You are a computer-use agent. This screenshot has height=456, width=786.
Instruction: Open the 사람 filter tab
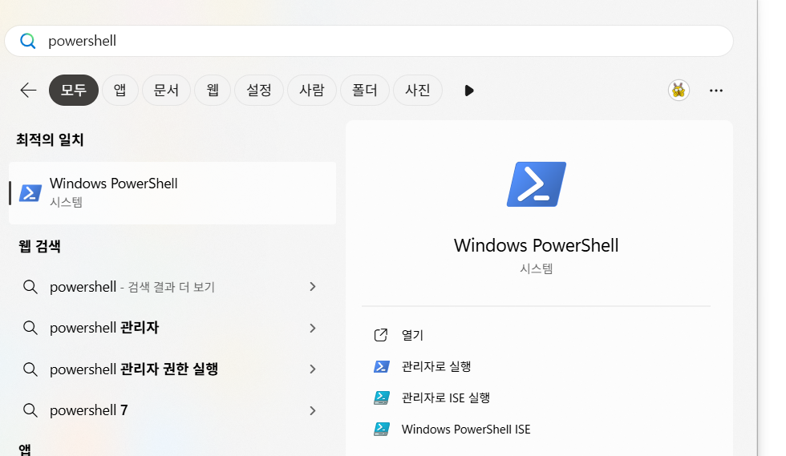[312, 91]
